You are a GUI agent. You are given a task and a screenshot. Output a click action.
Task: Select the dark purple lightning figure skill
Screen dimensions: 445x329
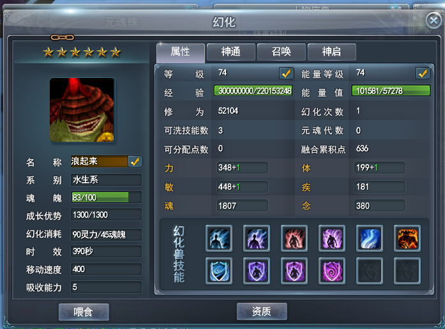(x=257, y=238)
